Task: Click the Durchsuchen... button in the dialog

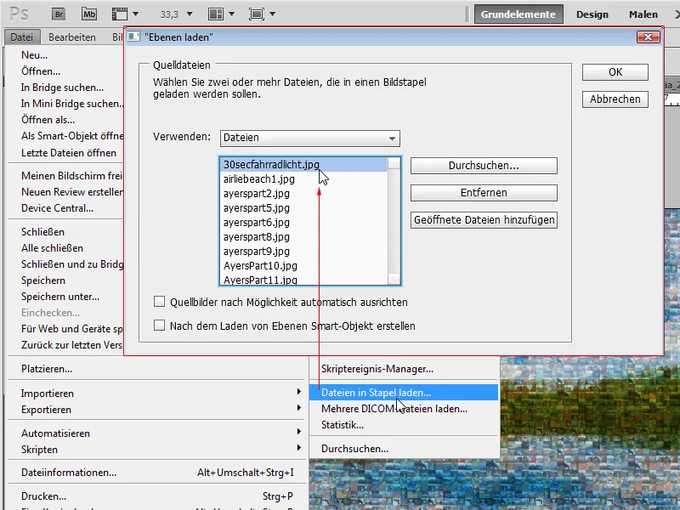Action: coord(484,165)
